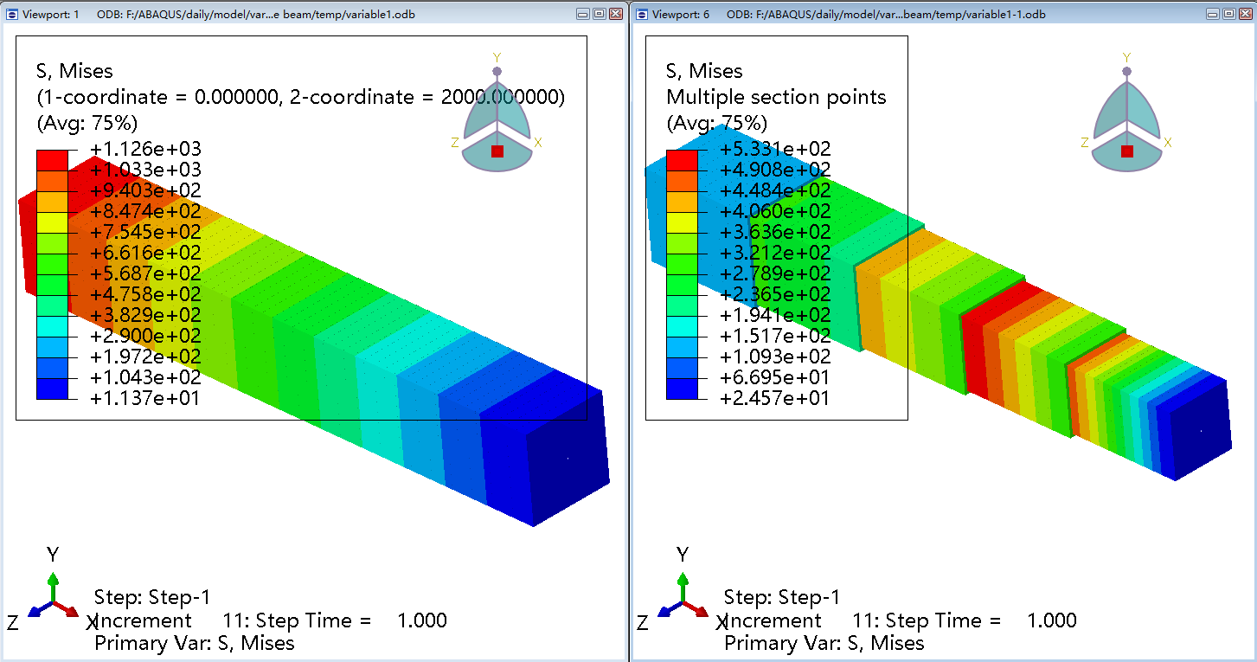Click the Y-axis handle on Viewport 6 view compass
Image resolution: width=1257 pixels, height=662 pixels.
pos(1126,71)
